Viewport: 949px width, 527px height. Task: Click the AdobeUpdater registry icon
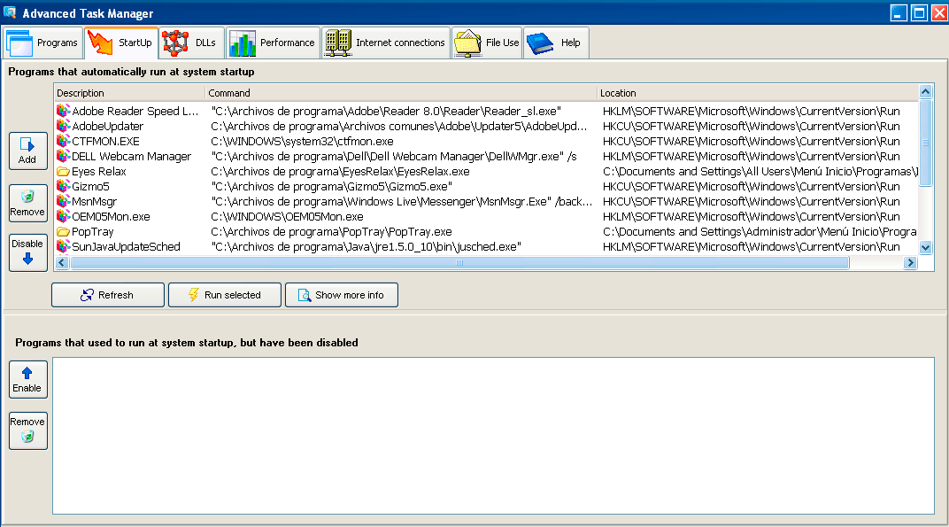tap(63, 126)
